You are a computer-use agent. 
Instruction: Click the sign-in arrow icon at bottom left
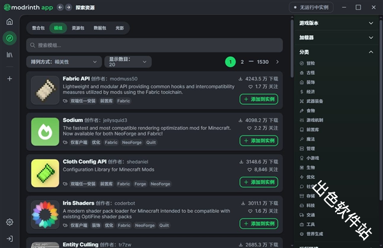10,238
